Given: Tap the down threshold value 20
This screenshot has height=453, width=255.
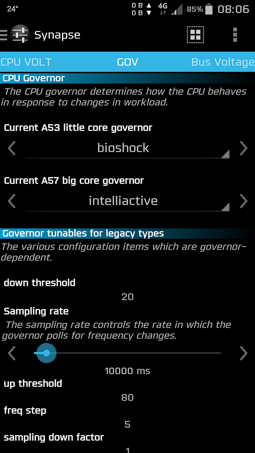Looking at the screenshot, I should pyautogui.click(x=127, y=297).
